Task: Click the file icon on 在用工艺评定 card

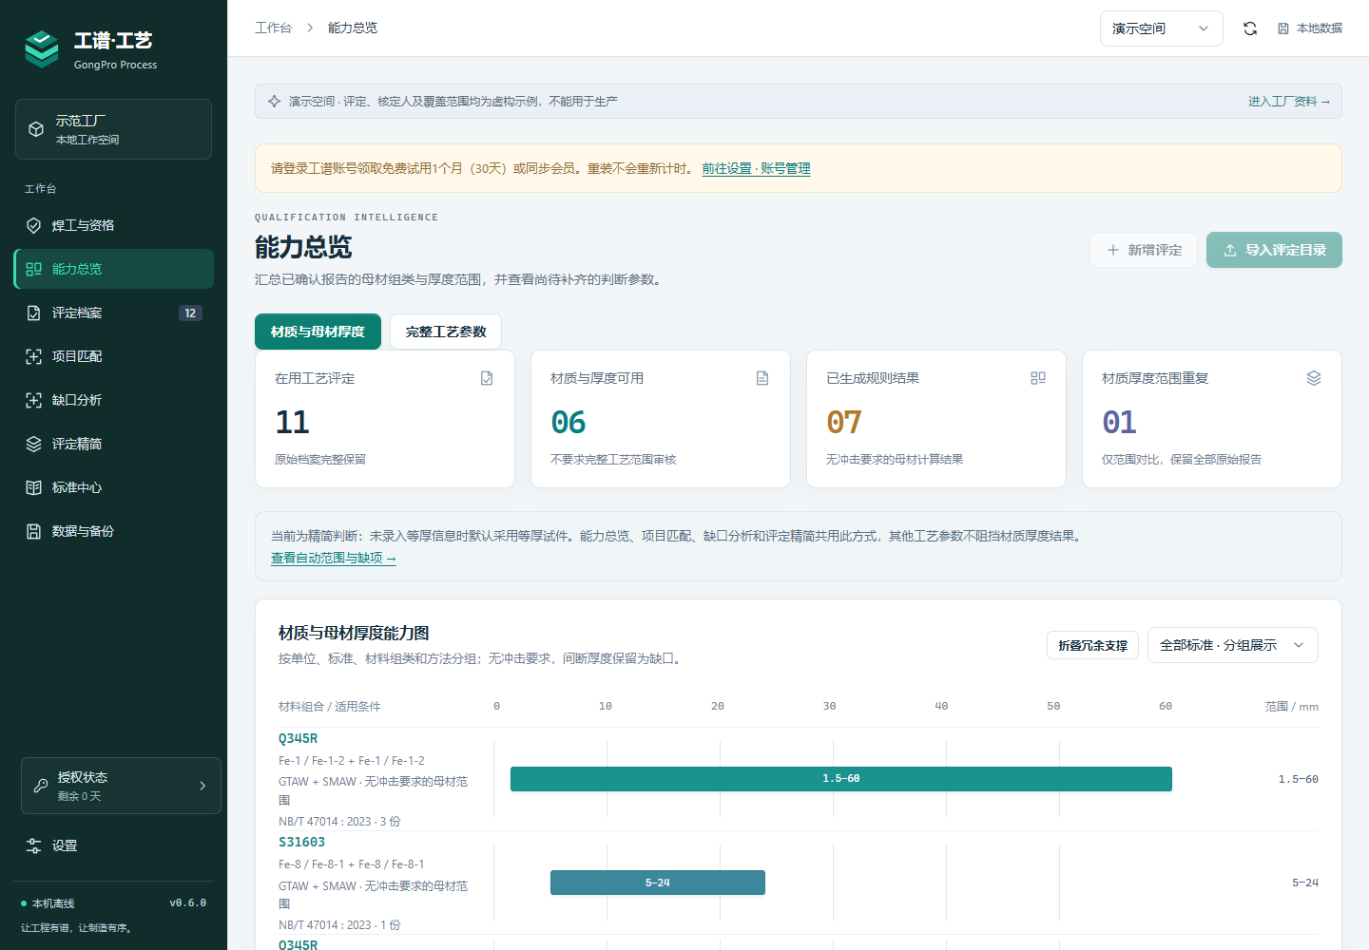Action: [487, 378]
